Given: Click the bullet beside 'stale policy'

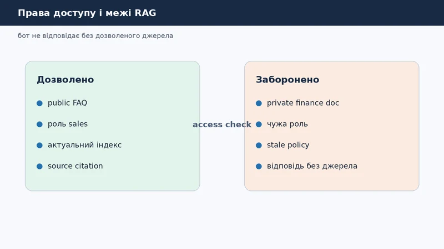Looking at the screenshot, I should point(259,146).
